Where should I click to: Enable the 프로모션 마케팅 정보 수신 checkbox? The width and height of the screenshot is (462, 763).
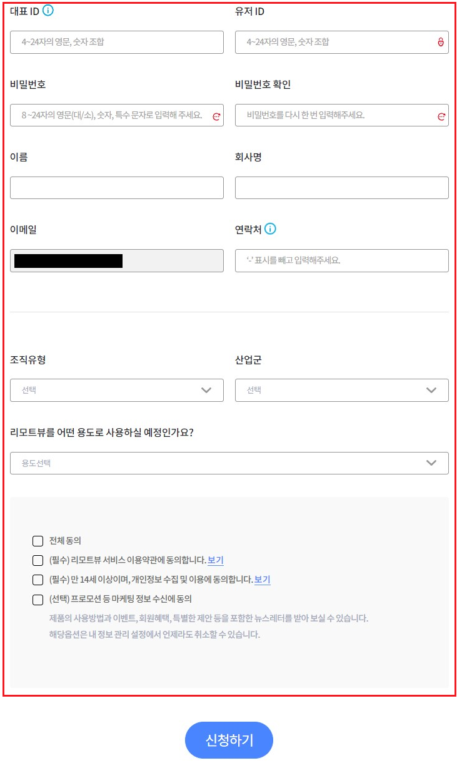(38, 600)
